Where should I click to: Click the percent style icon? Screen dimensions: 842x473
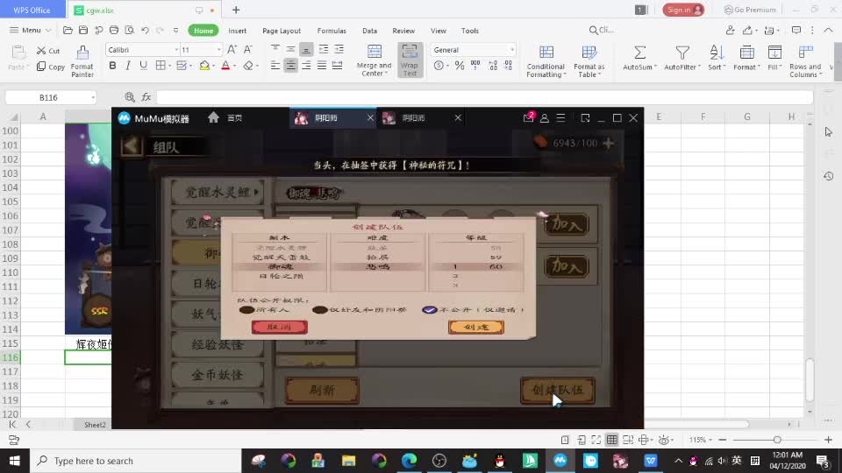tap(459, 66)
